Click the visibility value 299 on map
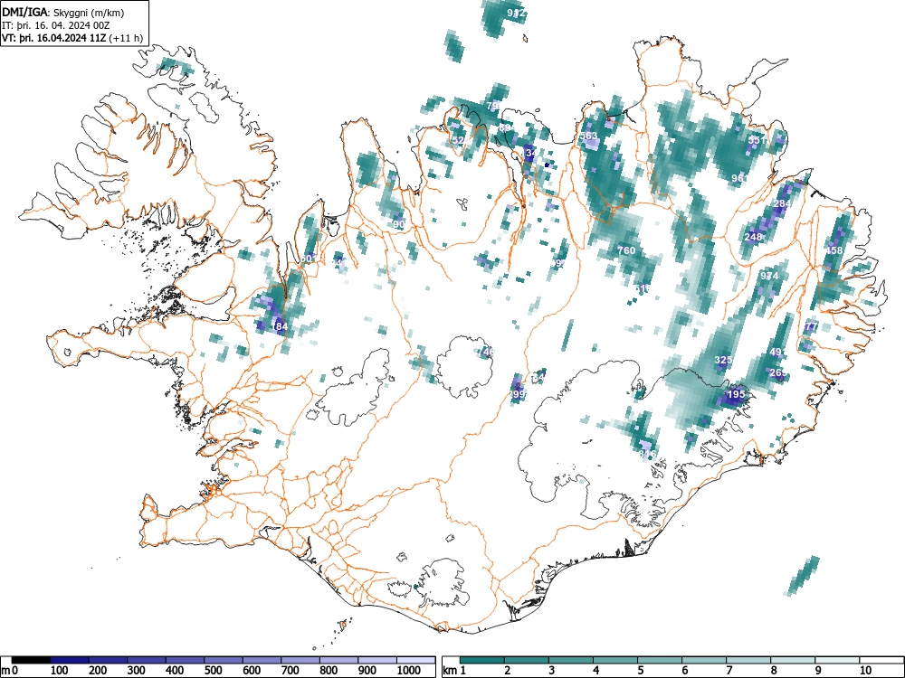This screenshot has height=678, width=905. point(517,394)
